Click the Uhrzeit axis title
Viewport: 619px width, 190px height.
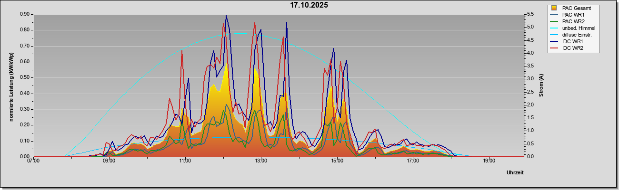[515, 172]
